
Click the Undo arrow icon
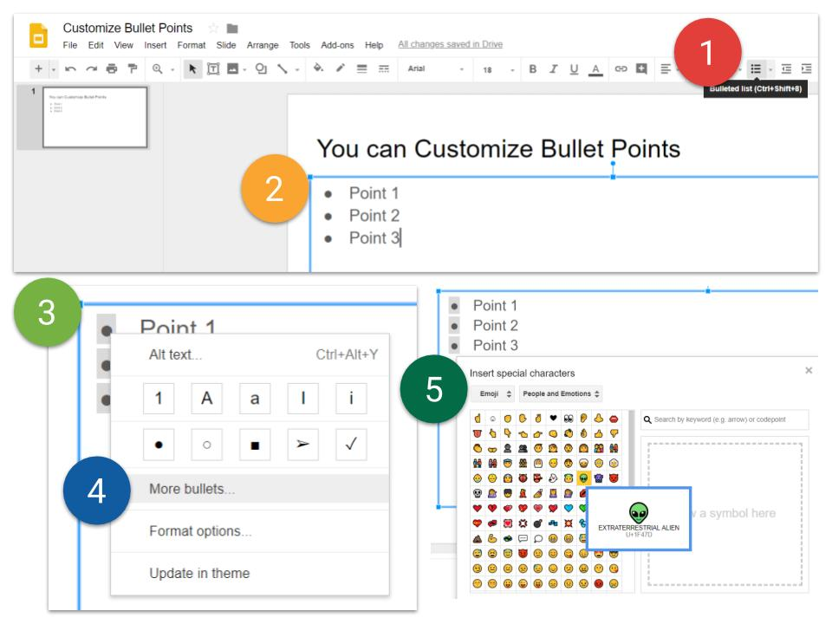click(70, 68)
